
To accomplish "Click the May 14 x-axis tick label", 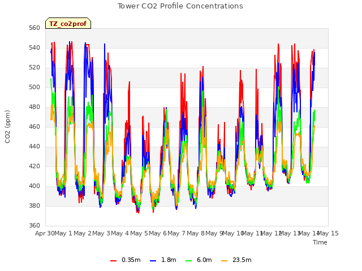I will point(309,233).
